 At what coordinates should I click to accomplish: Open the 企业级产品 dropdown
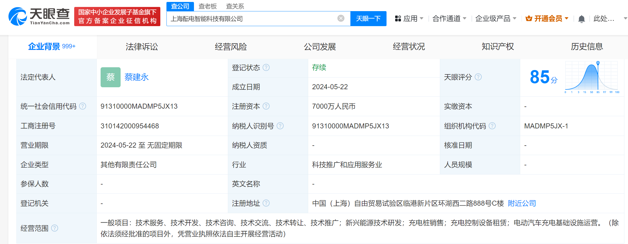496,19
